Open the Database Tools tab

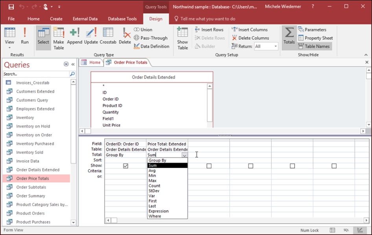(x=122, y=19)
